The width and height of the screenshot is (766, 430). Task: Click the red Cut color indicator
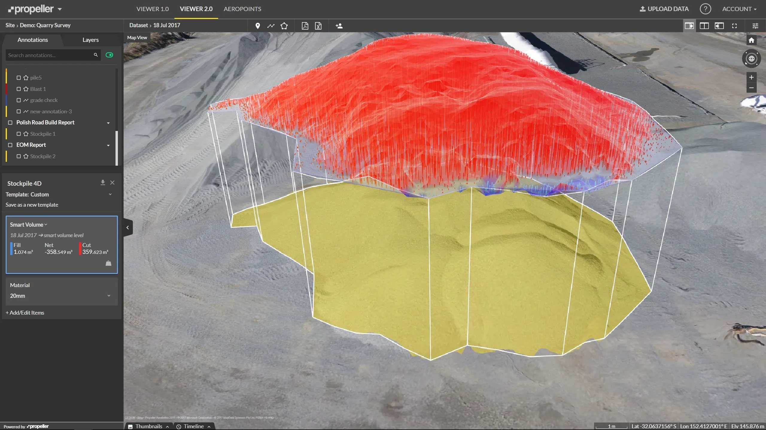80,248
